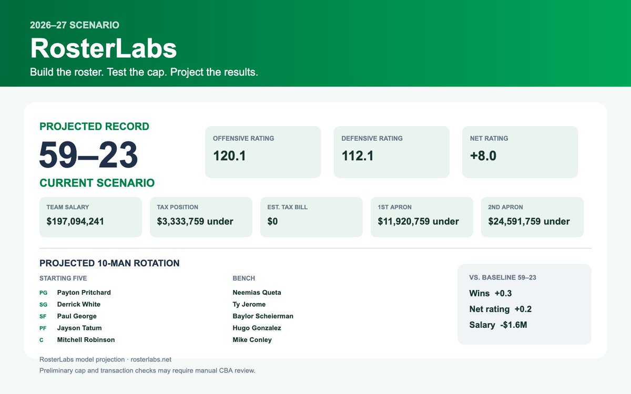Click the Tax Position $3,333,759 under value
The height and width of the screenshot is (394, 631).
(x=195, y=221)
